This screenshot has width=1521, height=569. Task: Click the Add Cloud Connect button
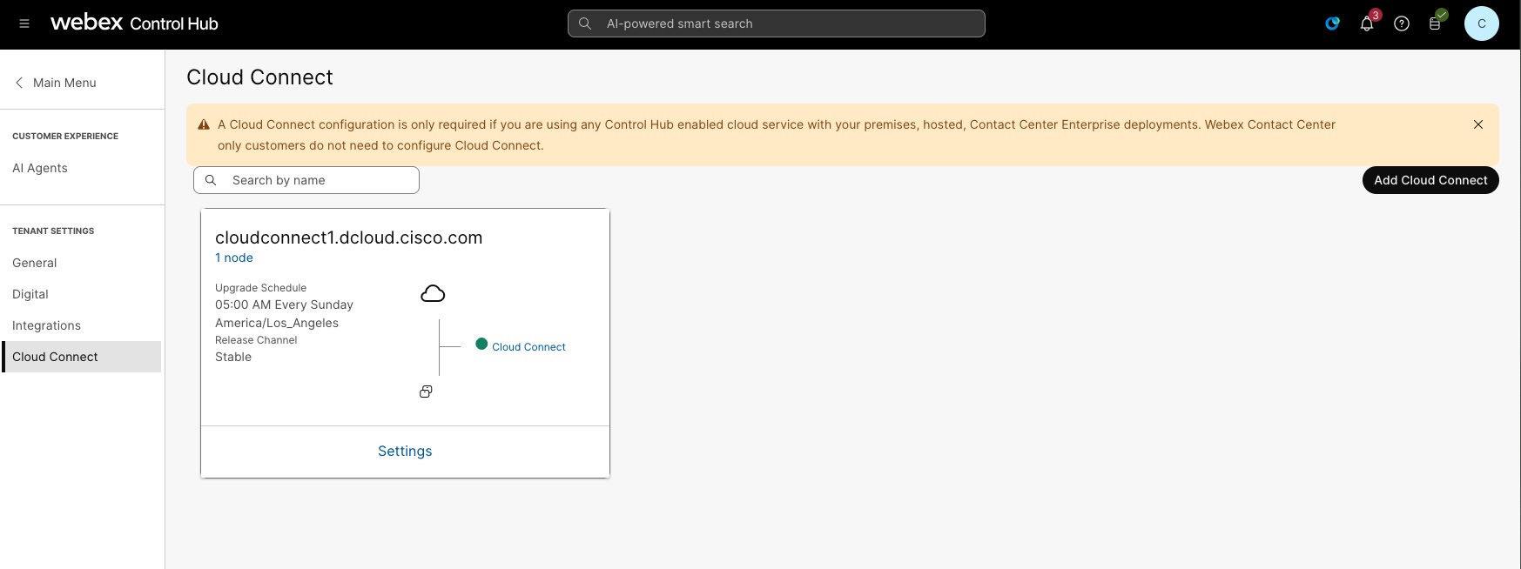1430,180
